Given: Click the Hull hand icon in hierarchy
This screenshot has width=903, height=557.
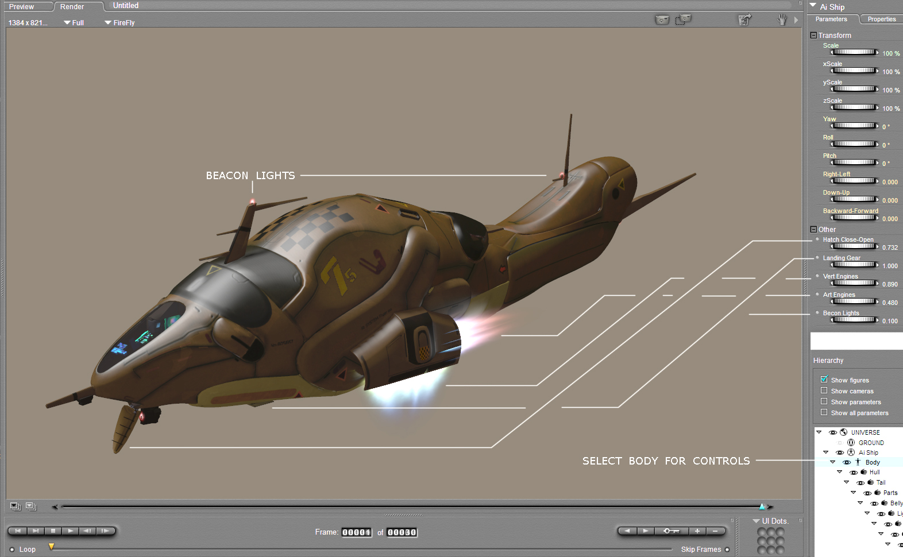Looking at the screenshot, I should tap(864, 472).
